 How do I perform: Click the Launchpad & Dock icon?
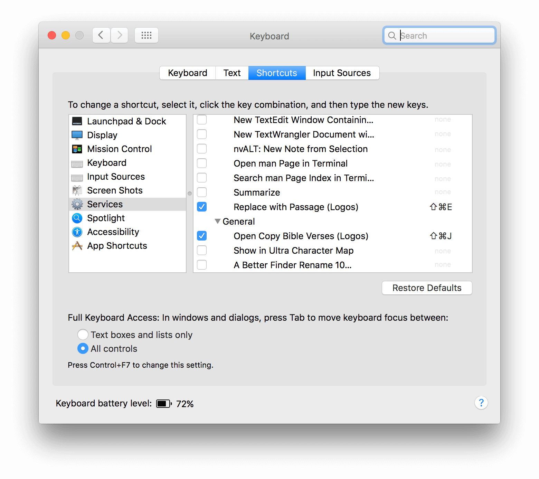click(x=77, y=121)
